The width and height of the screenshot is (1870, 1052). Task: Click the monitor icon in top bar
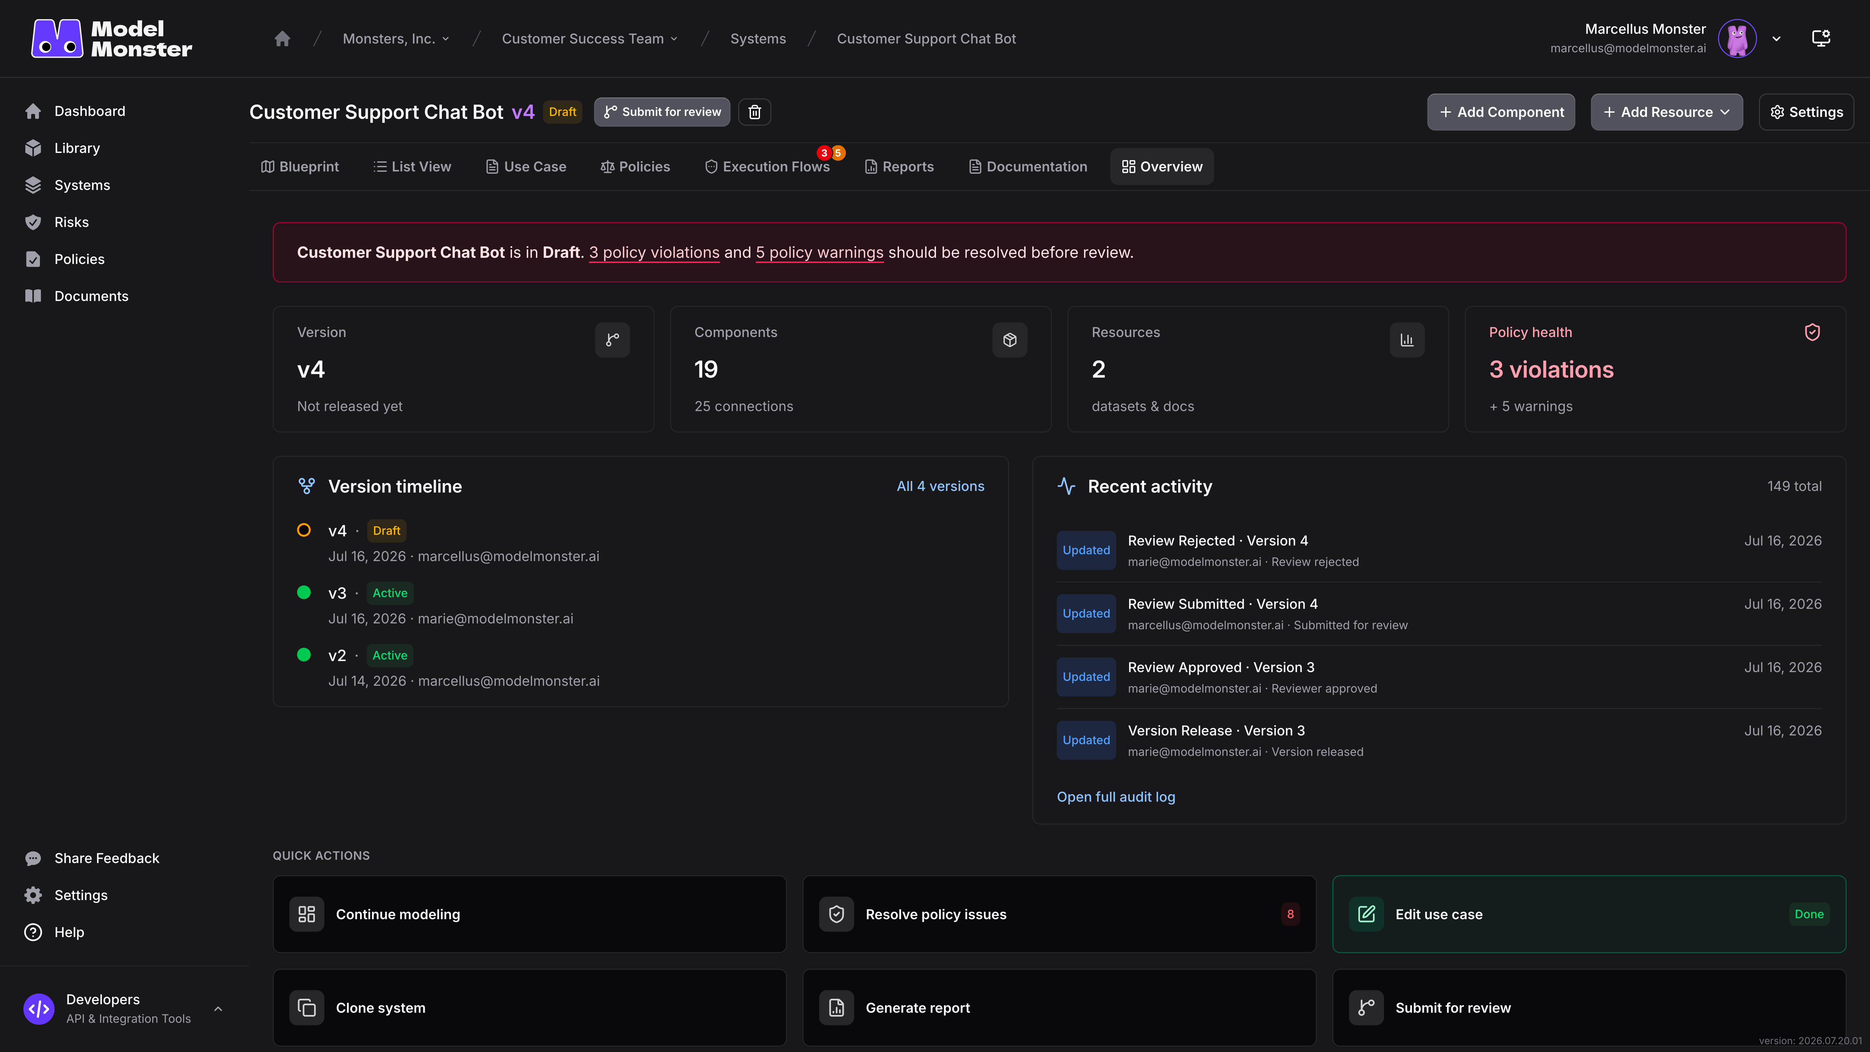pyautogui.click(x=1821, y=39)
